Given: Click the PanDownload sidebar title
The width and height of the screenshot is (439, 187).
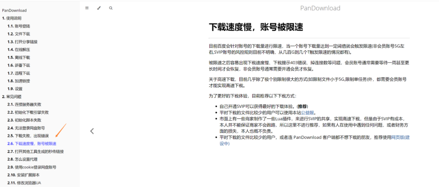Looking at the screenshot, I should coord(14,10).
